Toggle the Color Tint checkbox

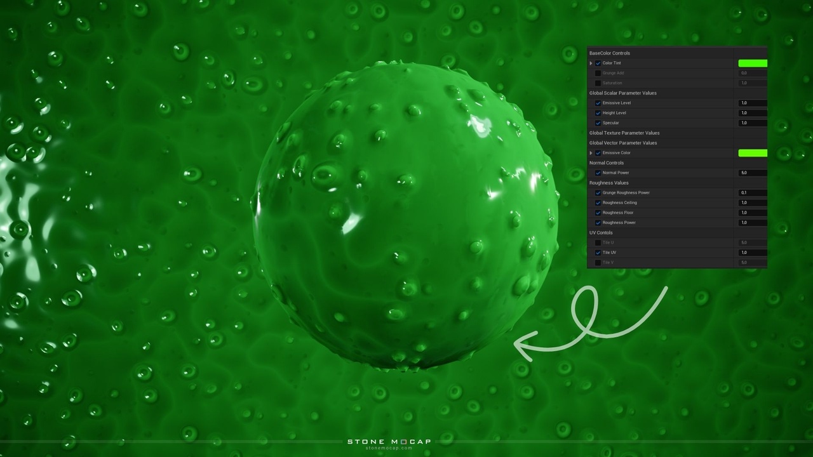(598, 63)
